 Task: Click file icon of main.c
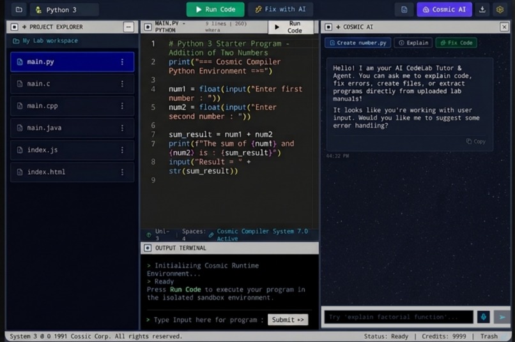(x=20, y=84)
